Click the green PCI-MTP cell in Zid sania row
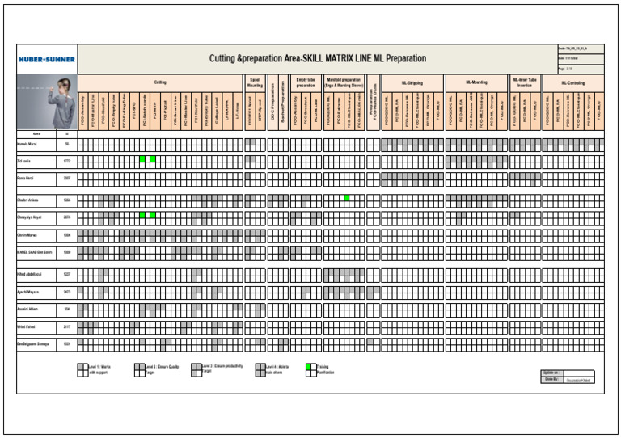Viewport: 621px width, 438px height. pyautogui.click(x=153, y=159)
